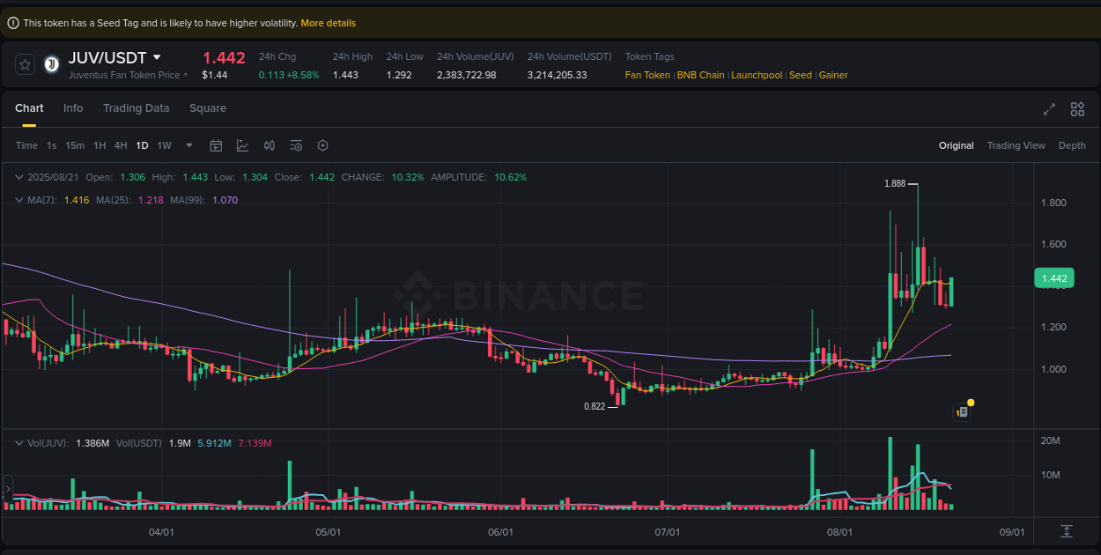
Task: Open the candlestick indicator settings icon
Action: [x=270, y=145]
